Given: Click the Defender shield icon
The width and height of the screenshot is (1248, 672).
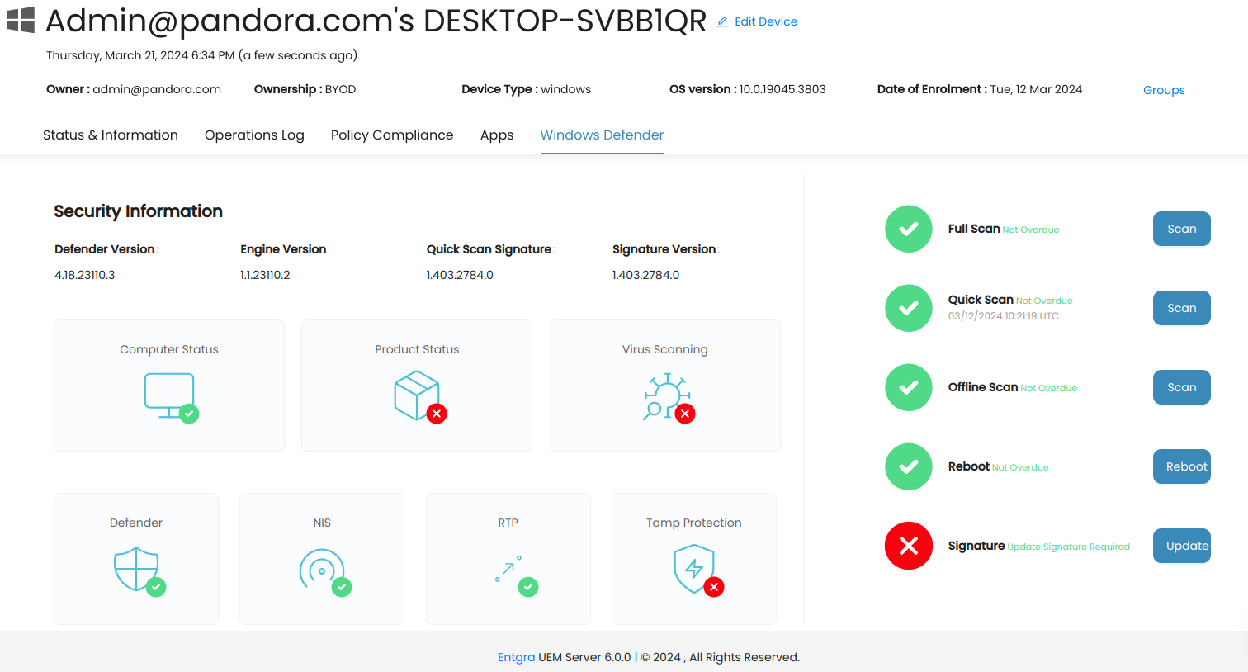Looking at the screenshot, I should (137, 569).
